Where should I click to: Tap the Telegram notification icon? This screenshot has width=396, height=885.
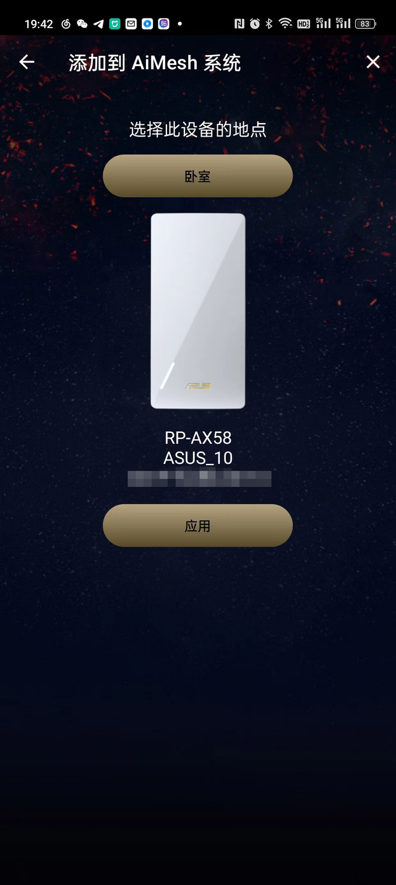98,24
